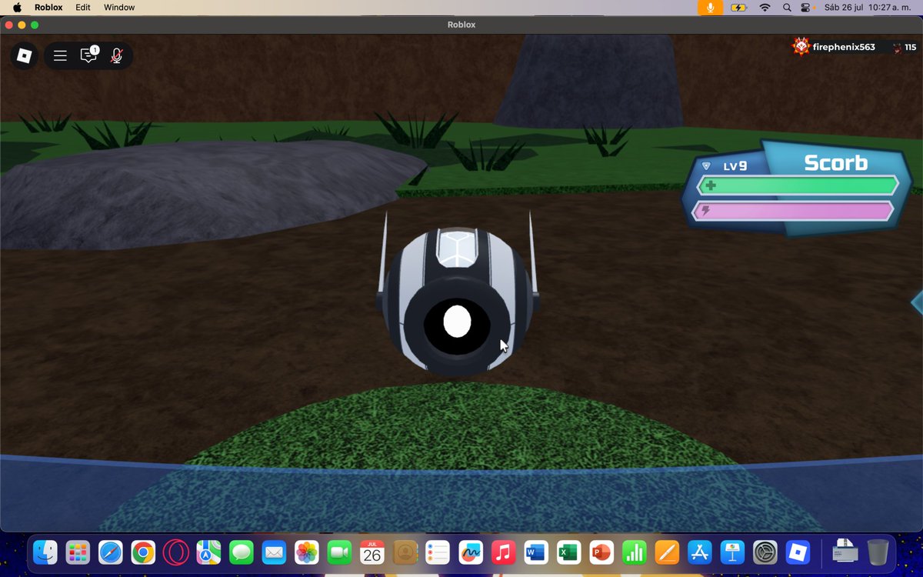
Task: Open Contacts from the dock
Action: click(405, 552)
